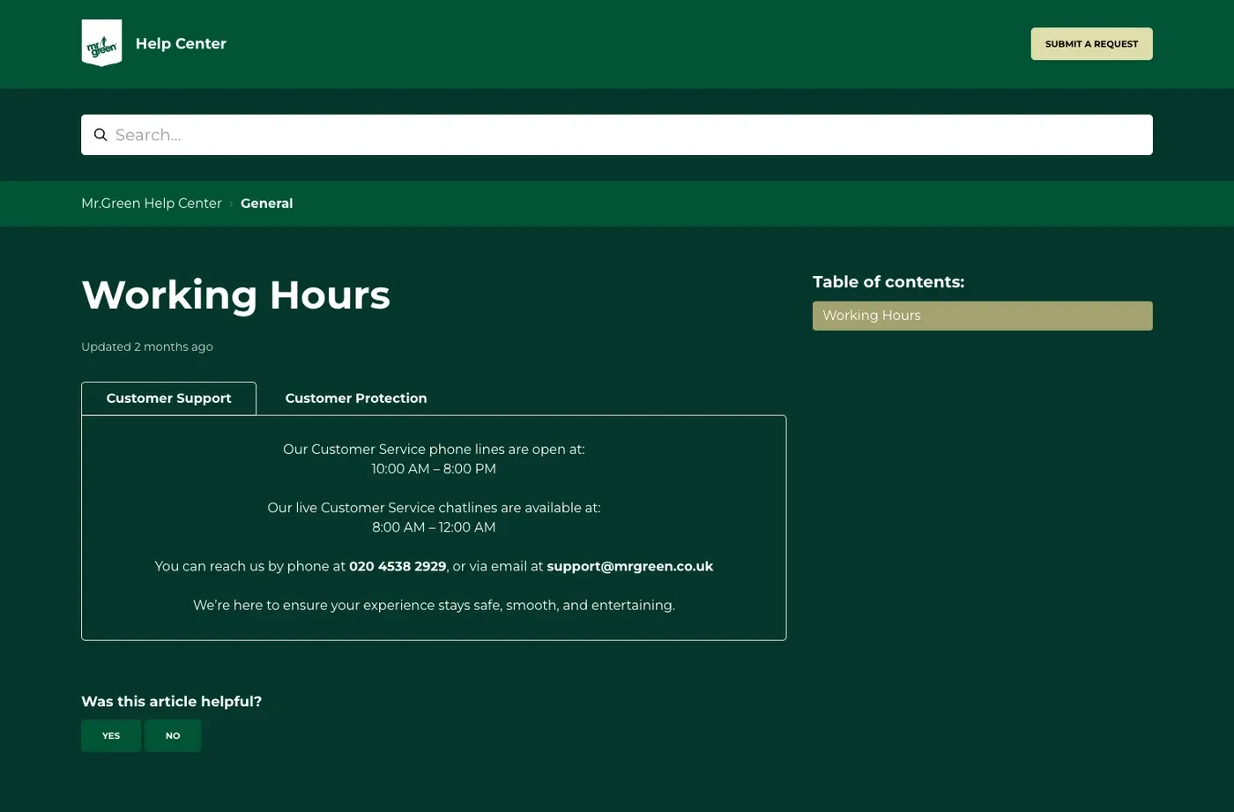Vote No for article helpful
The image size is (1234, 812).
[173, 735]
